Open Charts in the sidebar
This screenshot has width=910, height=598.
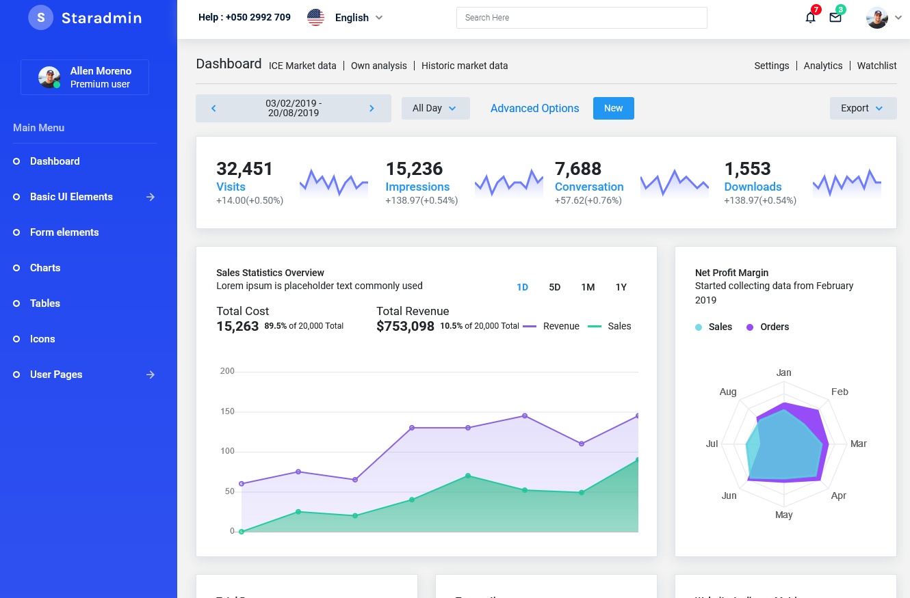(45, 268)
